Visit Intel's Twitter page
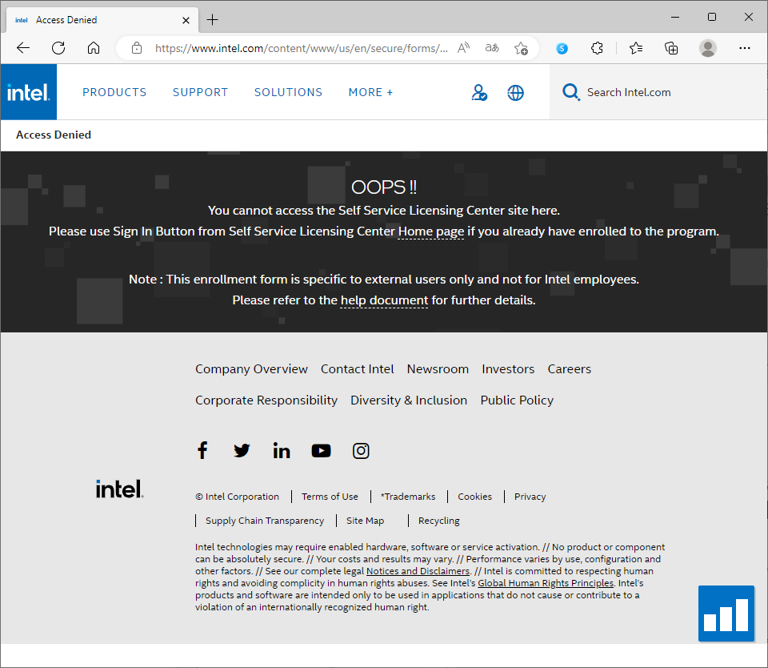The width and height of the screenshot is (768, 668). click(242, 450)
